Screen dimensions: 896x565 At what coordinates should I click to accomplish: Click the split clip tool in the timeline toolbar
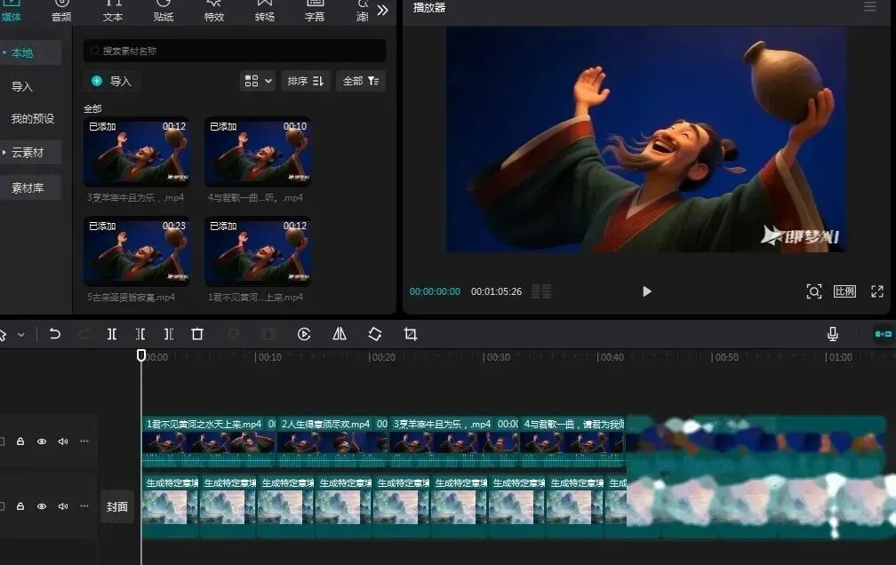[x=112, y=334]
